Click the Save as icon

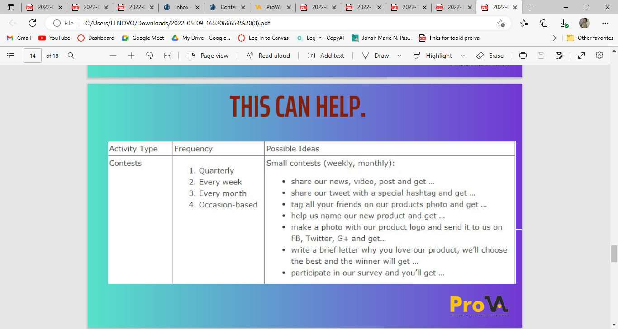[x=559, y=56]
